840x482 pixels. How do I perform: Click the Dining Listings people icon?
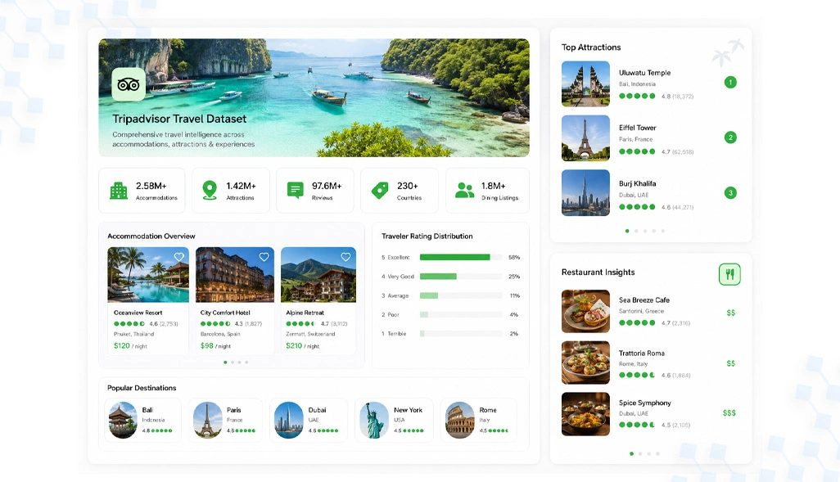click(x=464, y=190)
